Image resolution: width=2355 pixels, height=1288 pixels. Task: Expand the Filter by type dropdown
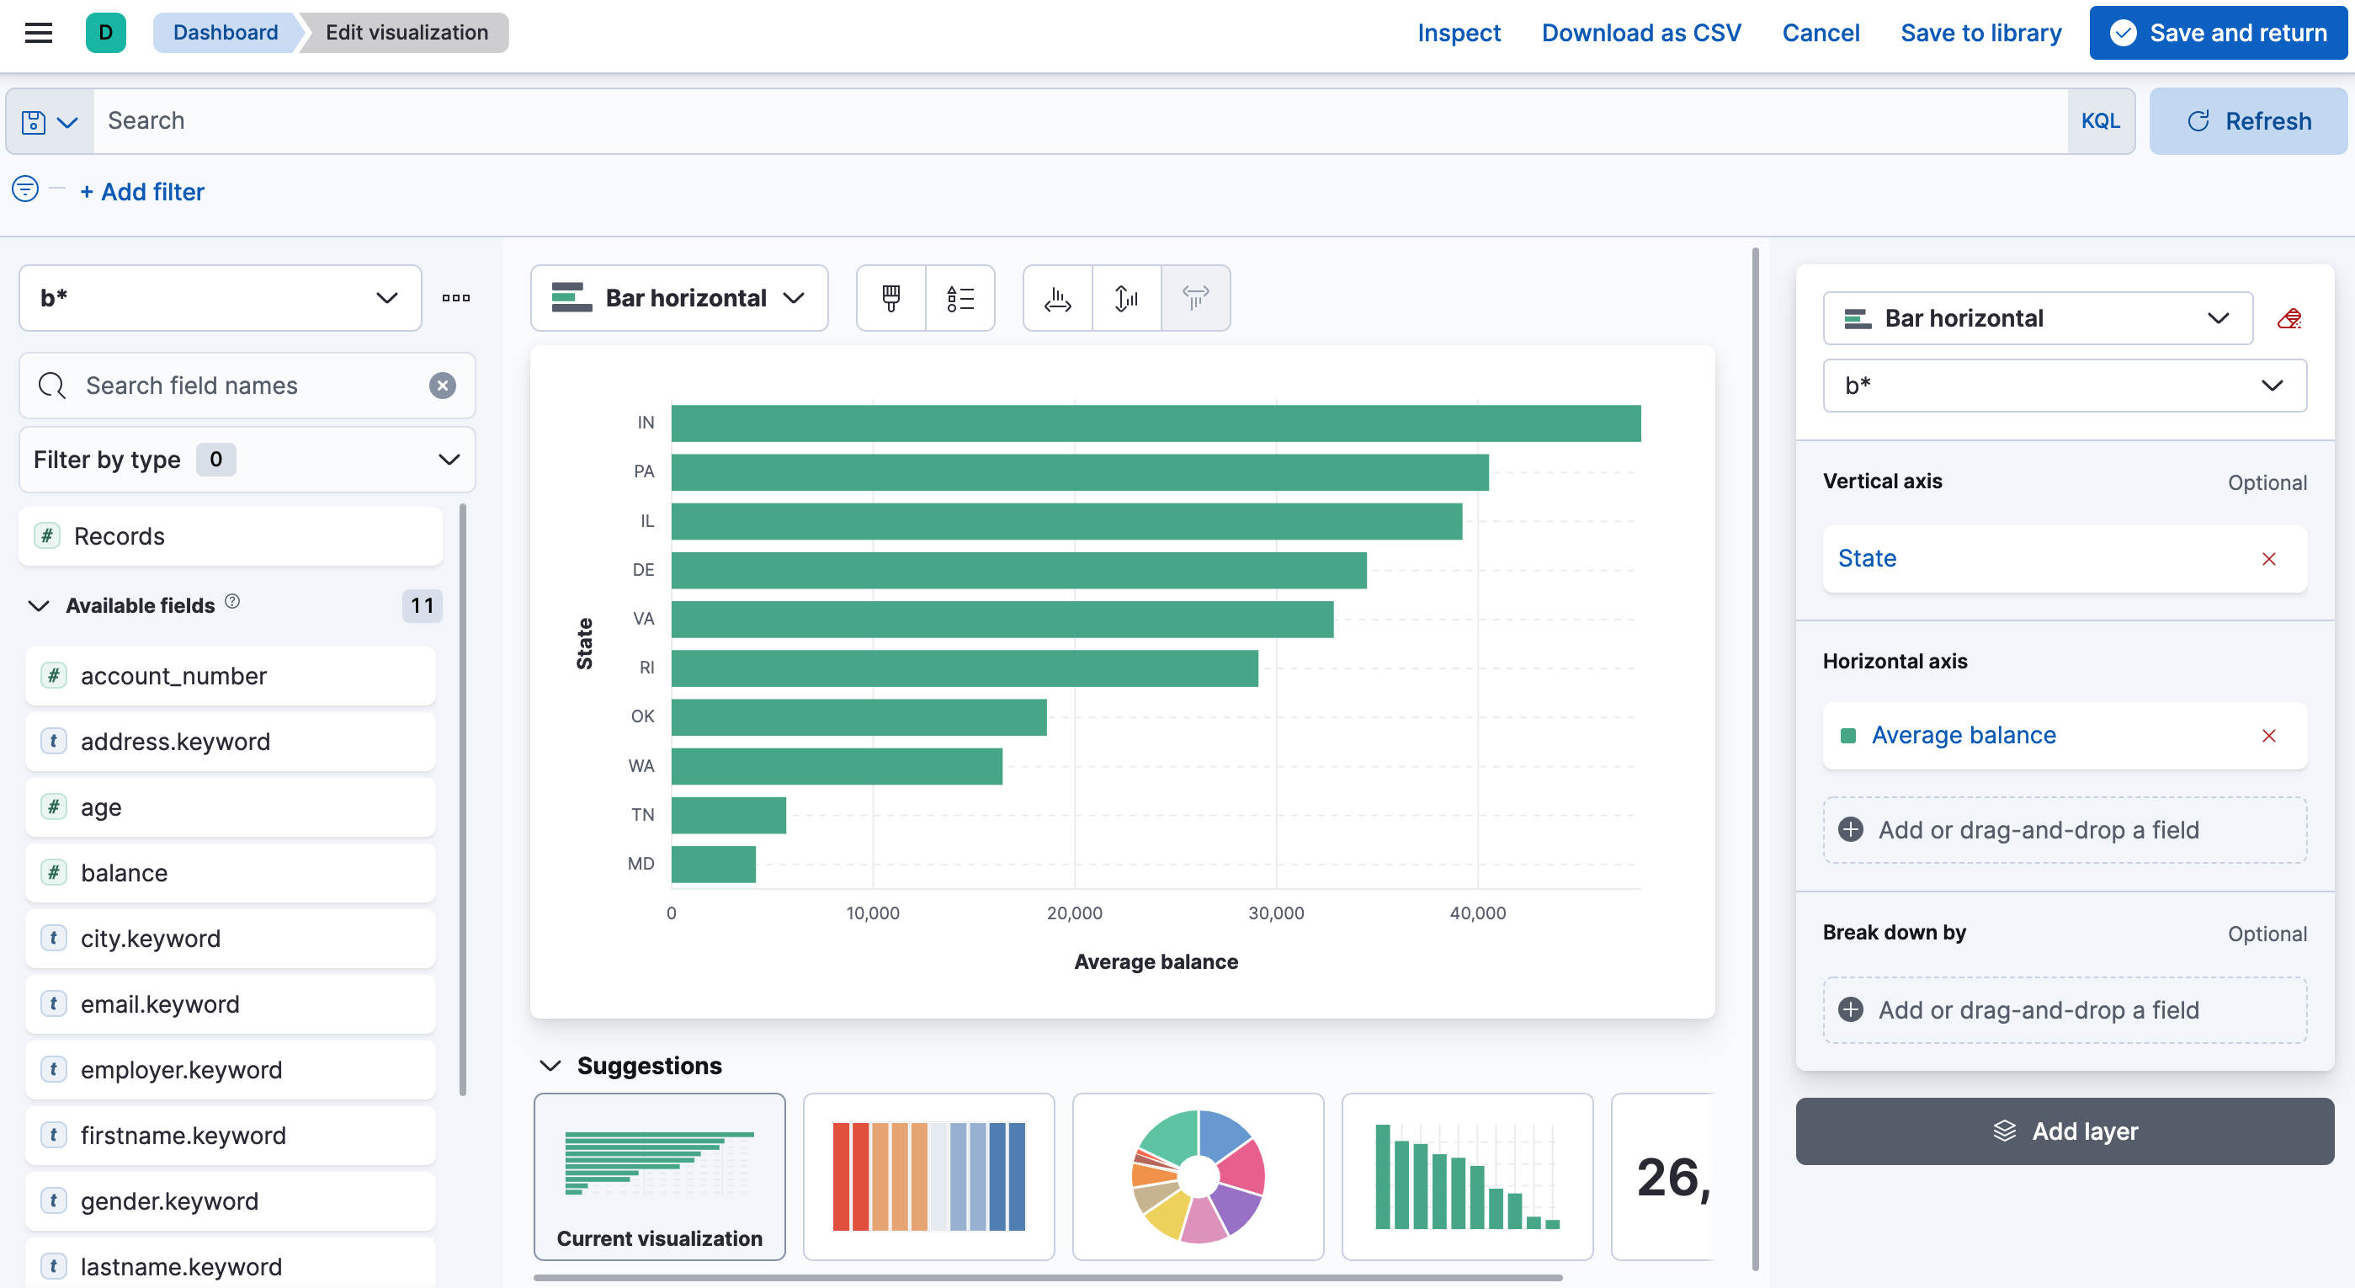244,460
